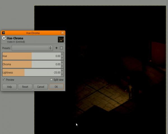168x134 pixels.
Task: Open the presets menu arrow icon
Action: 61,48
